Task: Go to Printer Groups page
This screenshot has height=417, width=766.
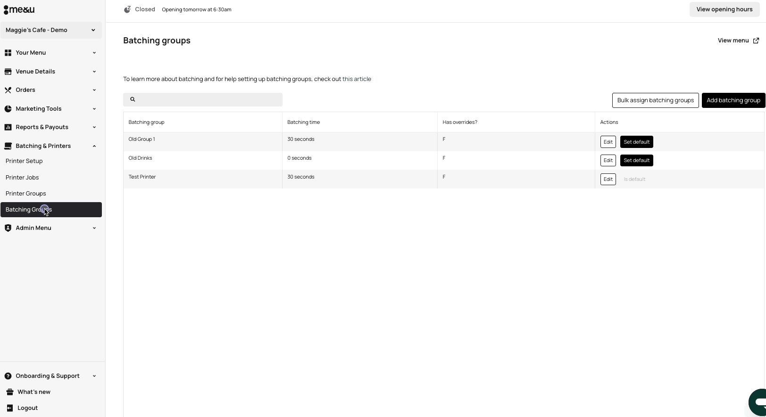Action: [26, 194]
